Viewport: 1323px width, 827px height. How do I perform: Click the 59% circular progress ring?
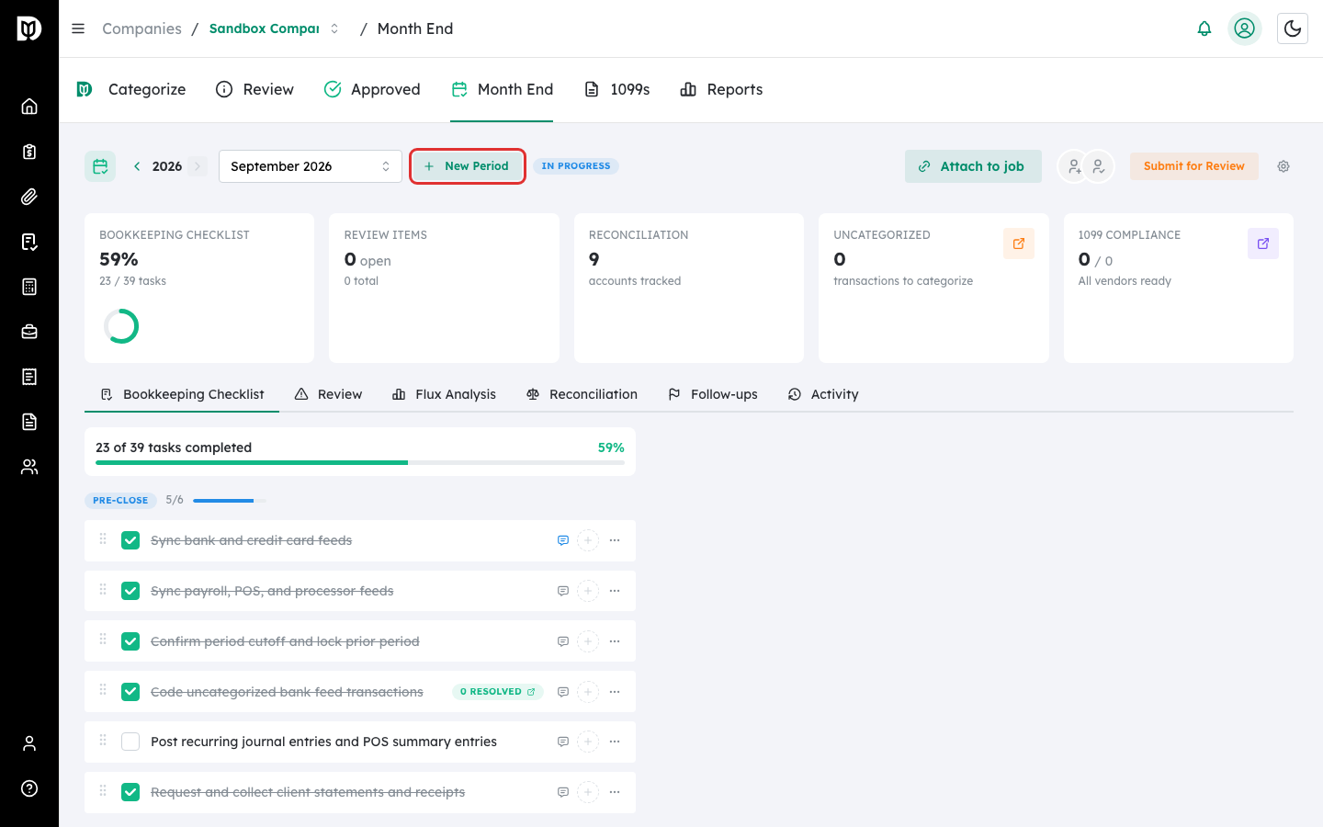click(121, 326)
